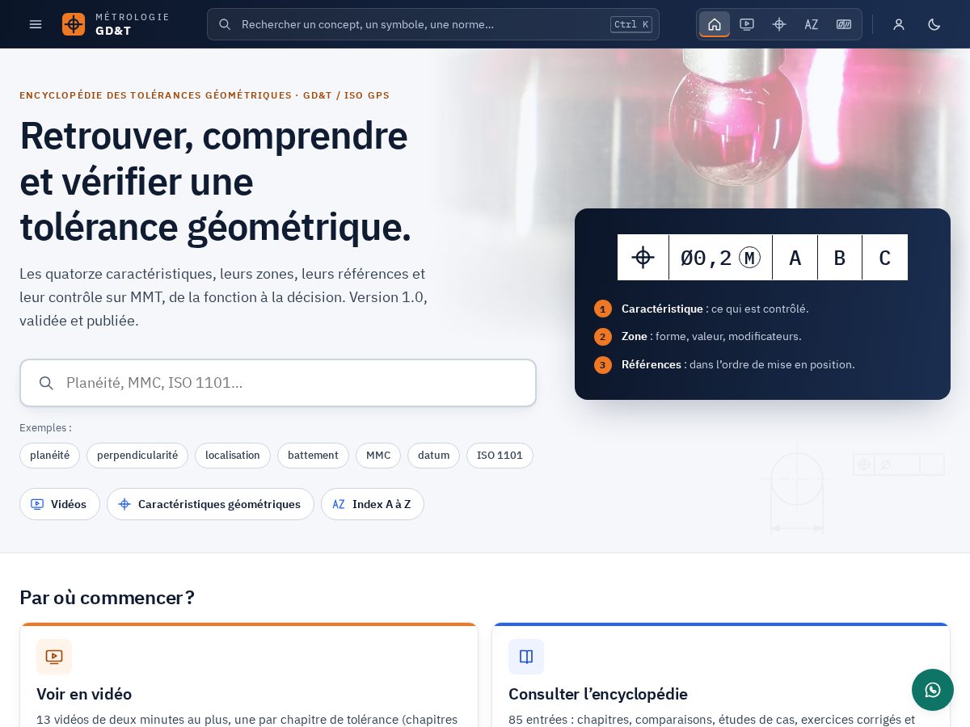Go to the Home nav icon
970x727 pixels.
(x=715, y=24)
